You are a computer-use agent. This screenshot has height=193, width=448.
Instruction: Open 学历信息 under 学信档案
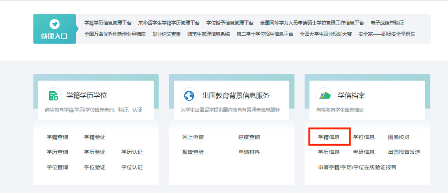pos(329,152)
